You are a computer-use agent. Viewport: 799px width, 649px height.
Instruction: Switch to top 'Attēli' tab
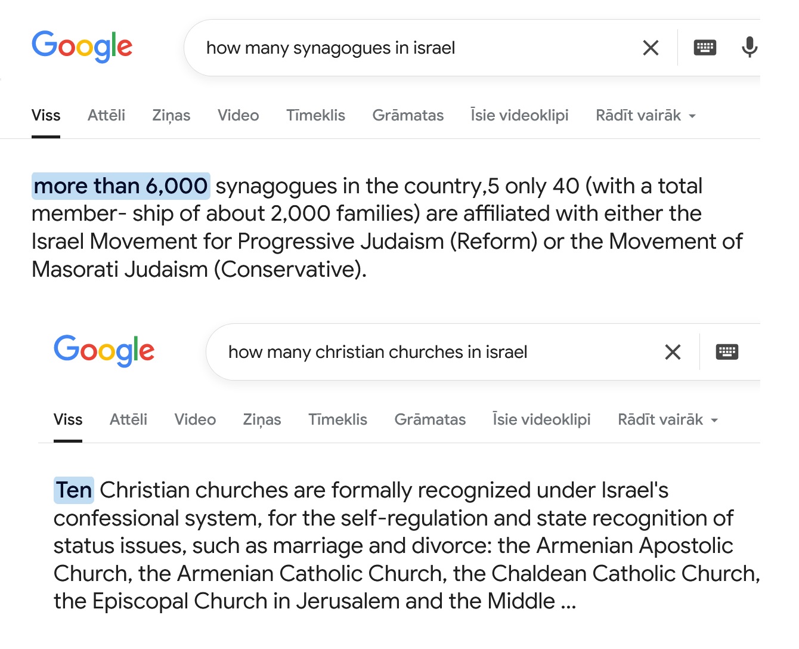106,115
